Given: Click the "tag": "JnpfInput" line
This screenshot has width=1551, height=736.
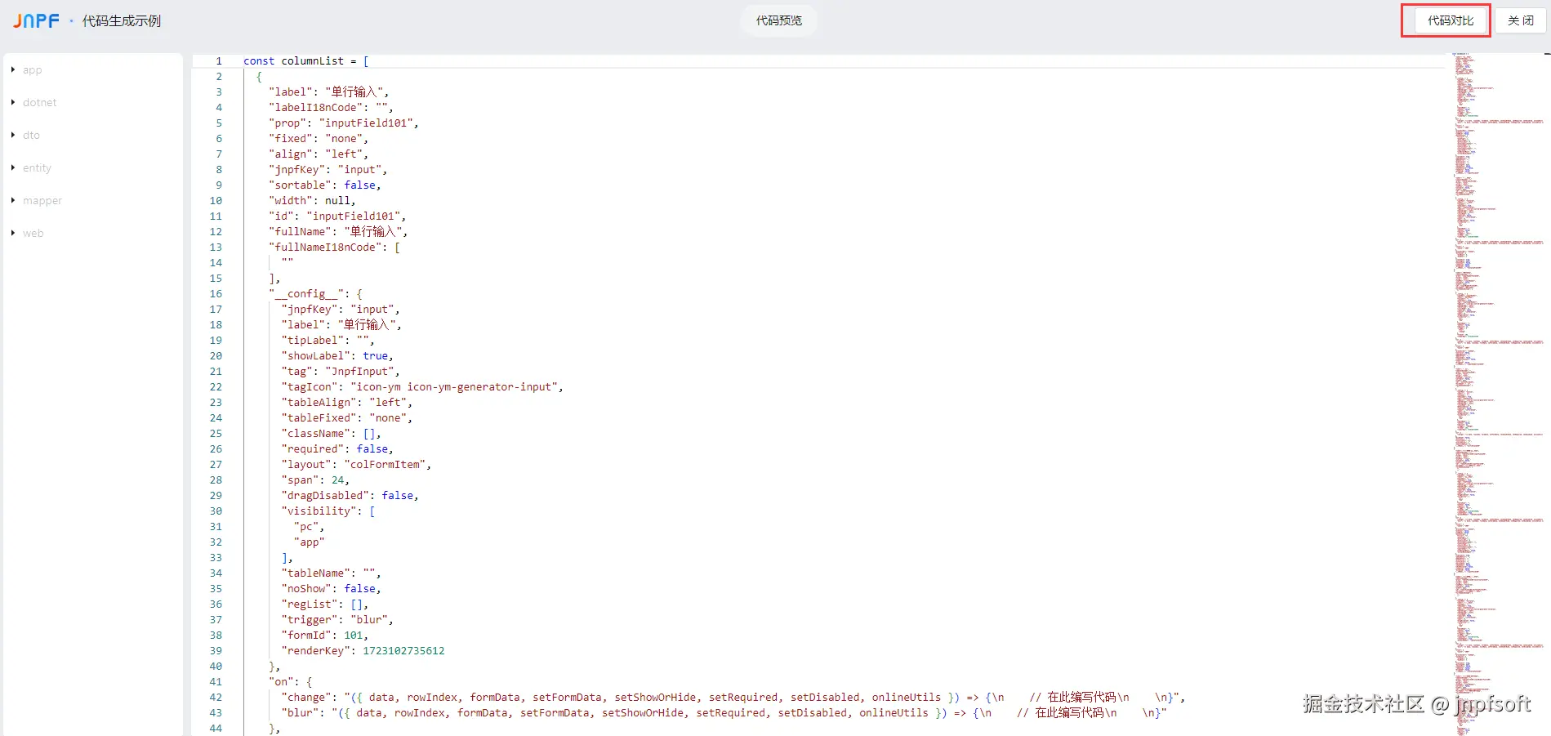Looking at the screenshot, I should 341,372.
